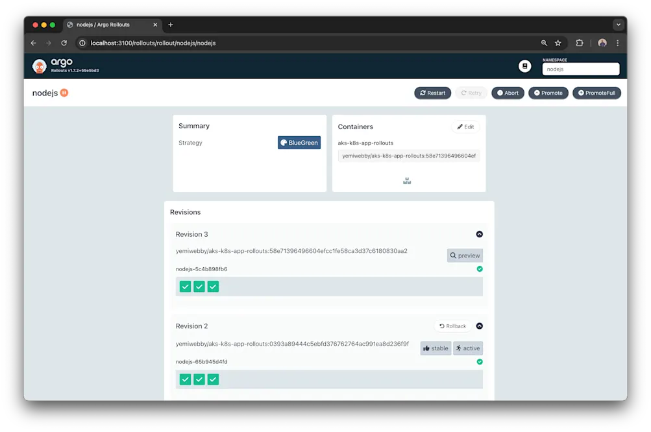
Task: Select the nodejs / Argo Rollouts tab
Action: pyautogui.click(x=112, y=25)
